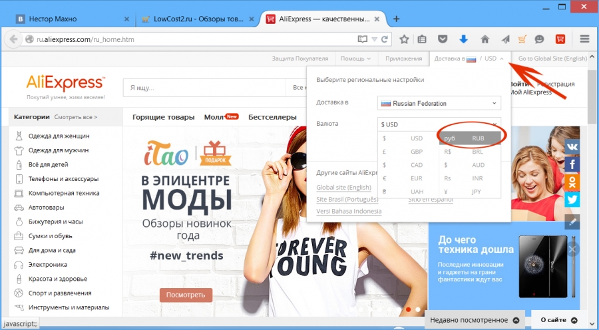Viewport: 599px width, 330px height.
Task: Open the address bar history dropdown arrow
Action: click(374, 39)
